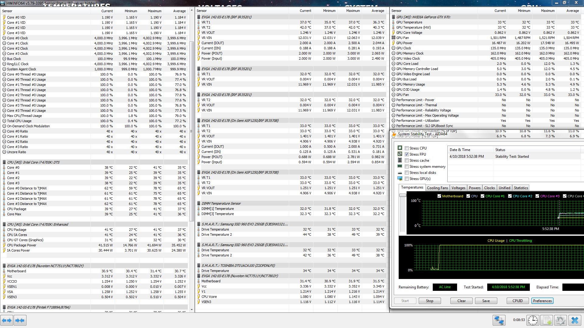584x328 pixels.
Task: Click the Stop button in AIDA64
Action: pyautogui.click(x=429, y=301)
